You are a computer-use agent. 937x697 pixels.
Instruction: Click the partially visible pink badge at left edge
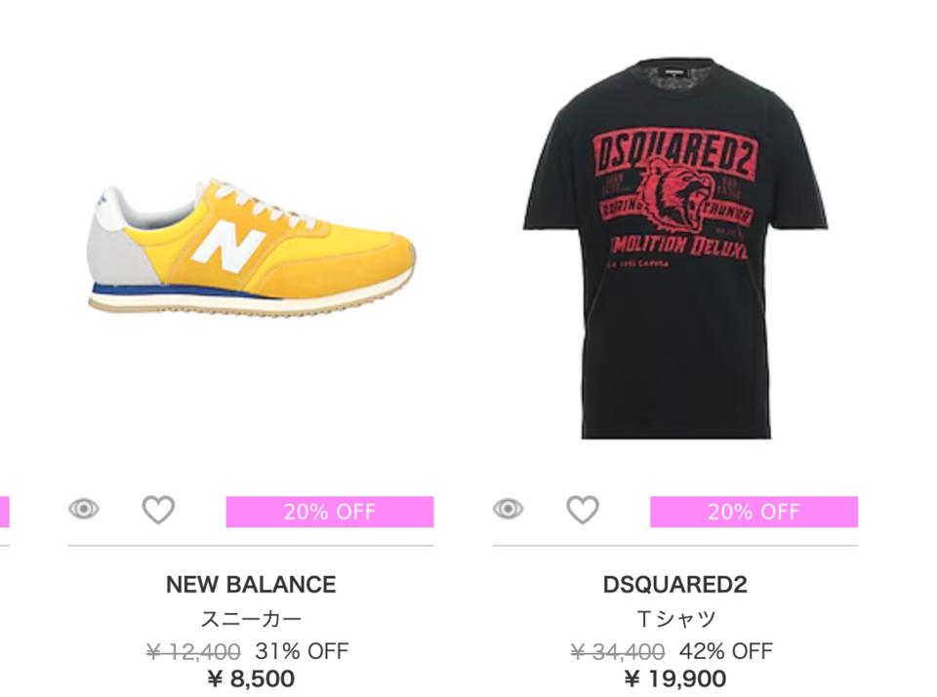click(4, 512)
